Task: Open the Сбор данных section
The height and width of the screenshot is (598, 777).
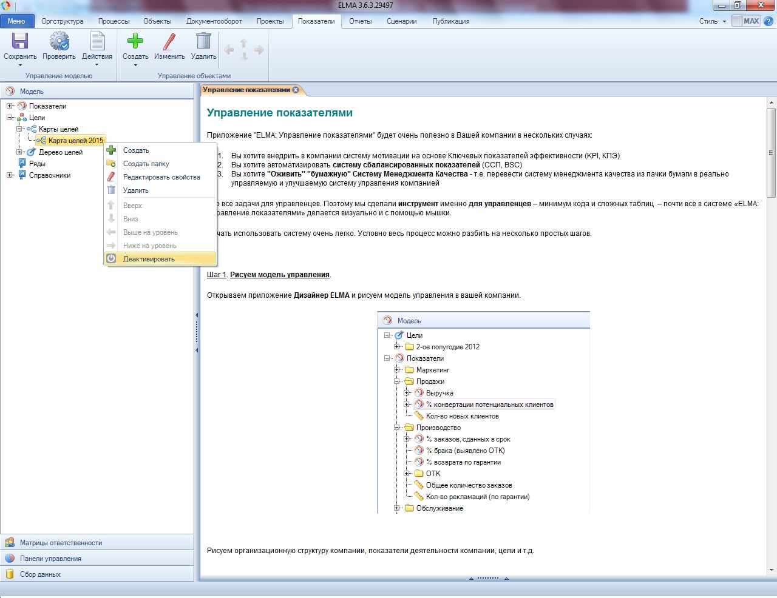Action: [x=40, y=574]
